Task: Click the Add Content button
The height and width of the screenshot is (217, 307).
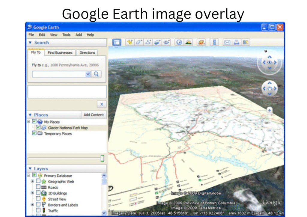Action: tap(94, 115)
